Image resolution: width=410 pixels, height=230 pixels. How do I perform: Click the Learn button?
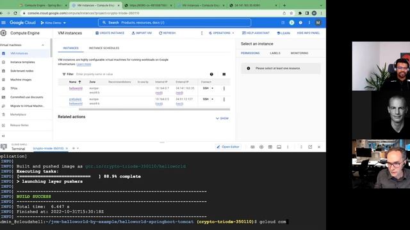(x=283, y=33)
